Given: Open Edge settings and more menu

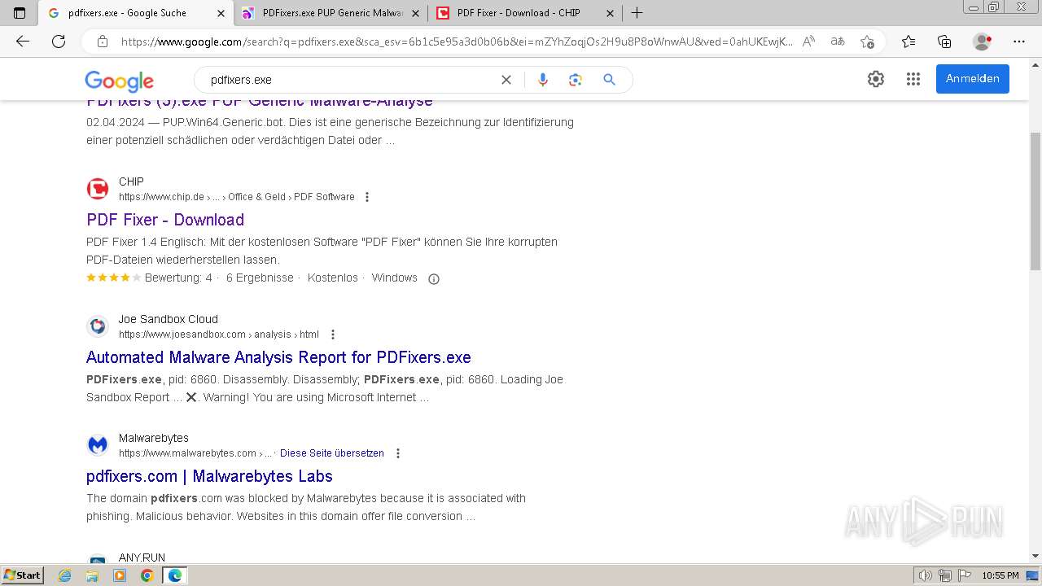Looking at the screenshot, I should 1019,42.
